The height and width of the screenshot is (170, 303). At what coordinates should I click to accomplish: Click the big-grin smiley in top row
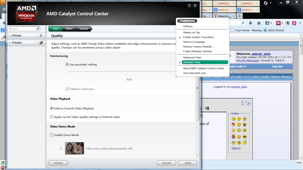[x=245, y=119]
